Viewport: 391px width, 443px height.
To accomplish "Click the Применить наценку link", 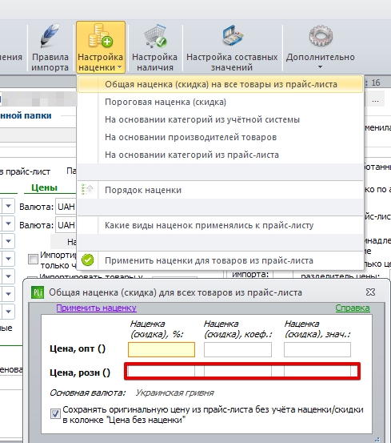I will [x=97, y=308].
